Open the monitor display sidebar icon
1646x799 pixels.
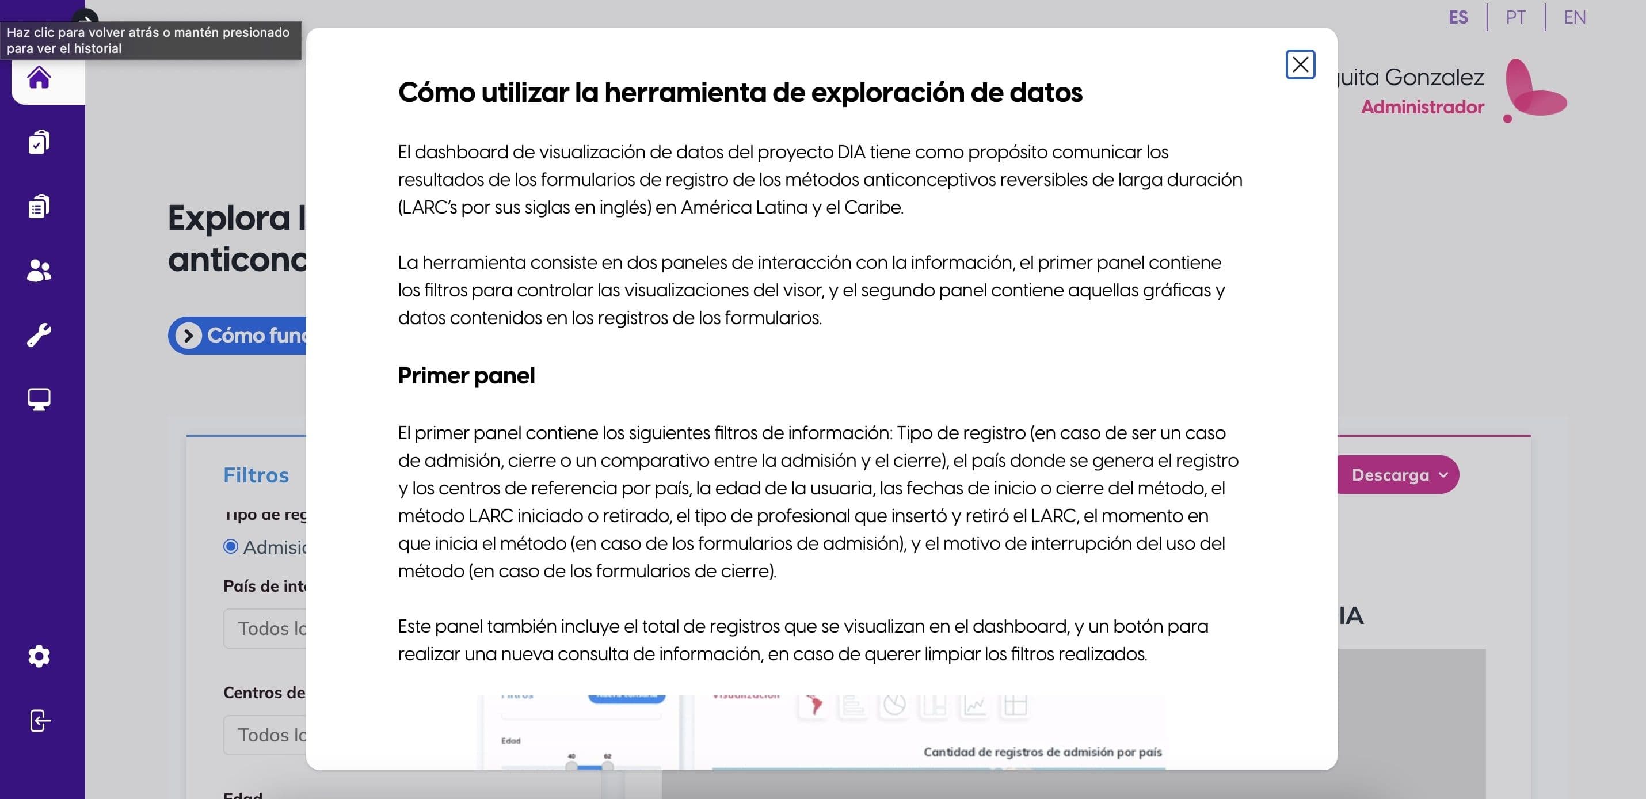click(x=39, y=400)
